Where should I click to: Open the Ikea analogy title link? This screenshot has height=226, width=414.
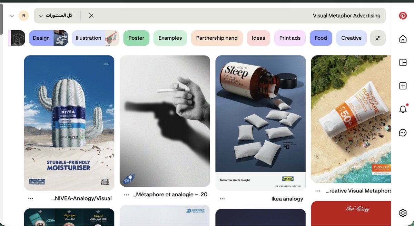287,199
